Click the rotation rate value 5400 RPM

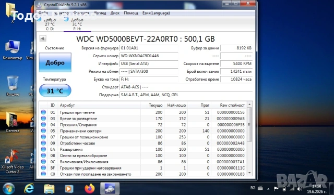click(236, 63)
